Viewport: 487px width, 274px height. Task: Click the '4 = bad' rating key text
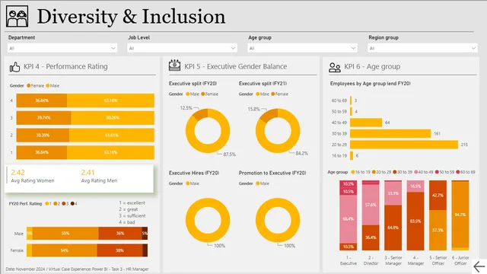pos(127,222)
